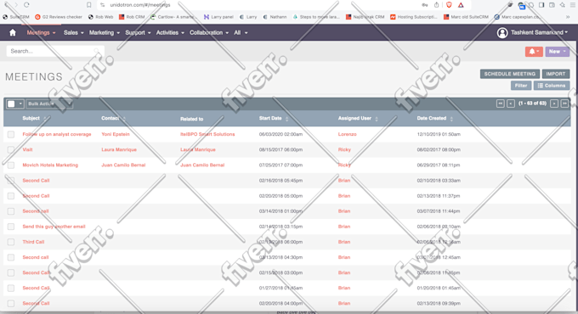Open the browser share icon

(436, 5)
